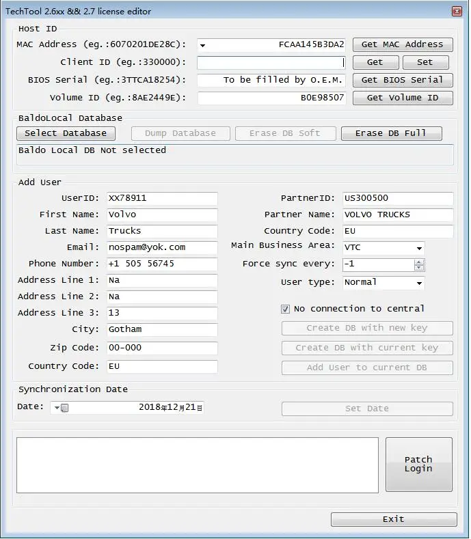Edit the Last Name field Trucks

click(162, 231)
